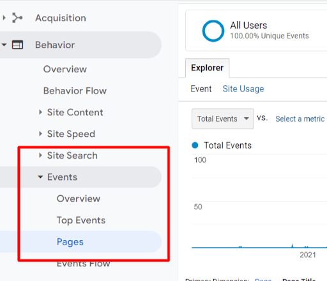The image size is (327, 281).
Task: Collapse the Behavior section arrow
Action: (4, 45)
